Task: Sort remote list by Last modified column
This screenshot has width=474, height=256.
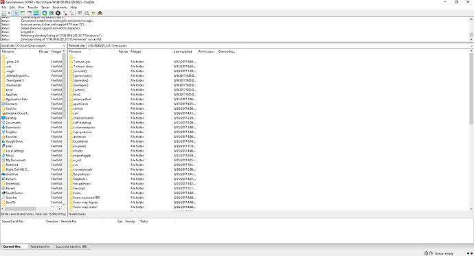Action: click(x=183, y=51)
